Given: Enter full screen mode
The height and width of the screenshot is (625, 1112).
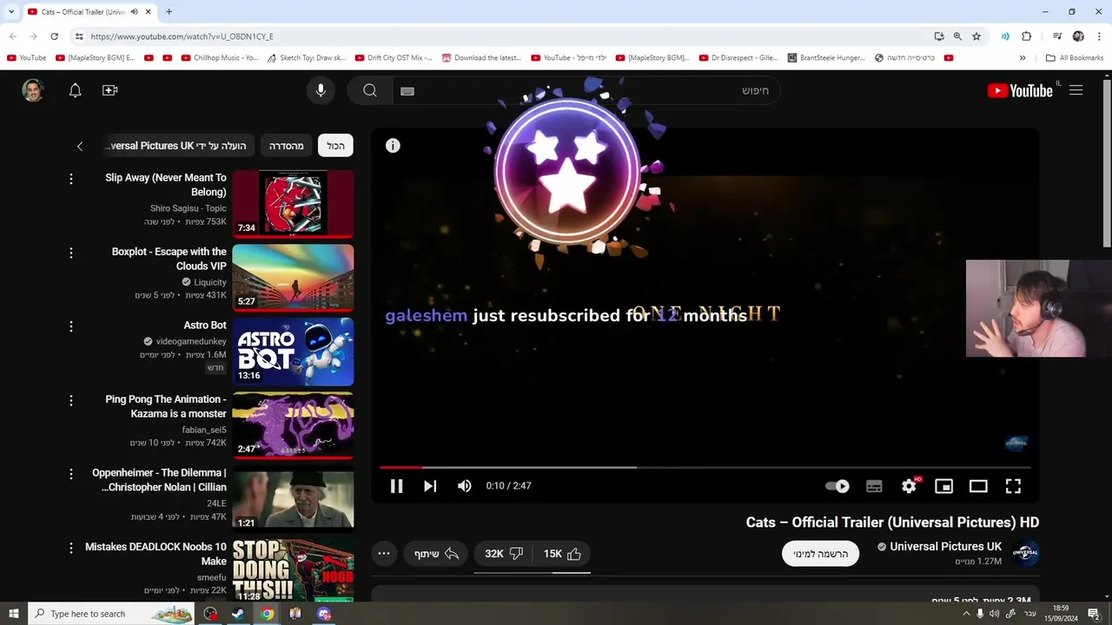Looking at the screenshot, I should click(1013, 486).
